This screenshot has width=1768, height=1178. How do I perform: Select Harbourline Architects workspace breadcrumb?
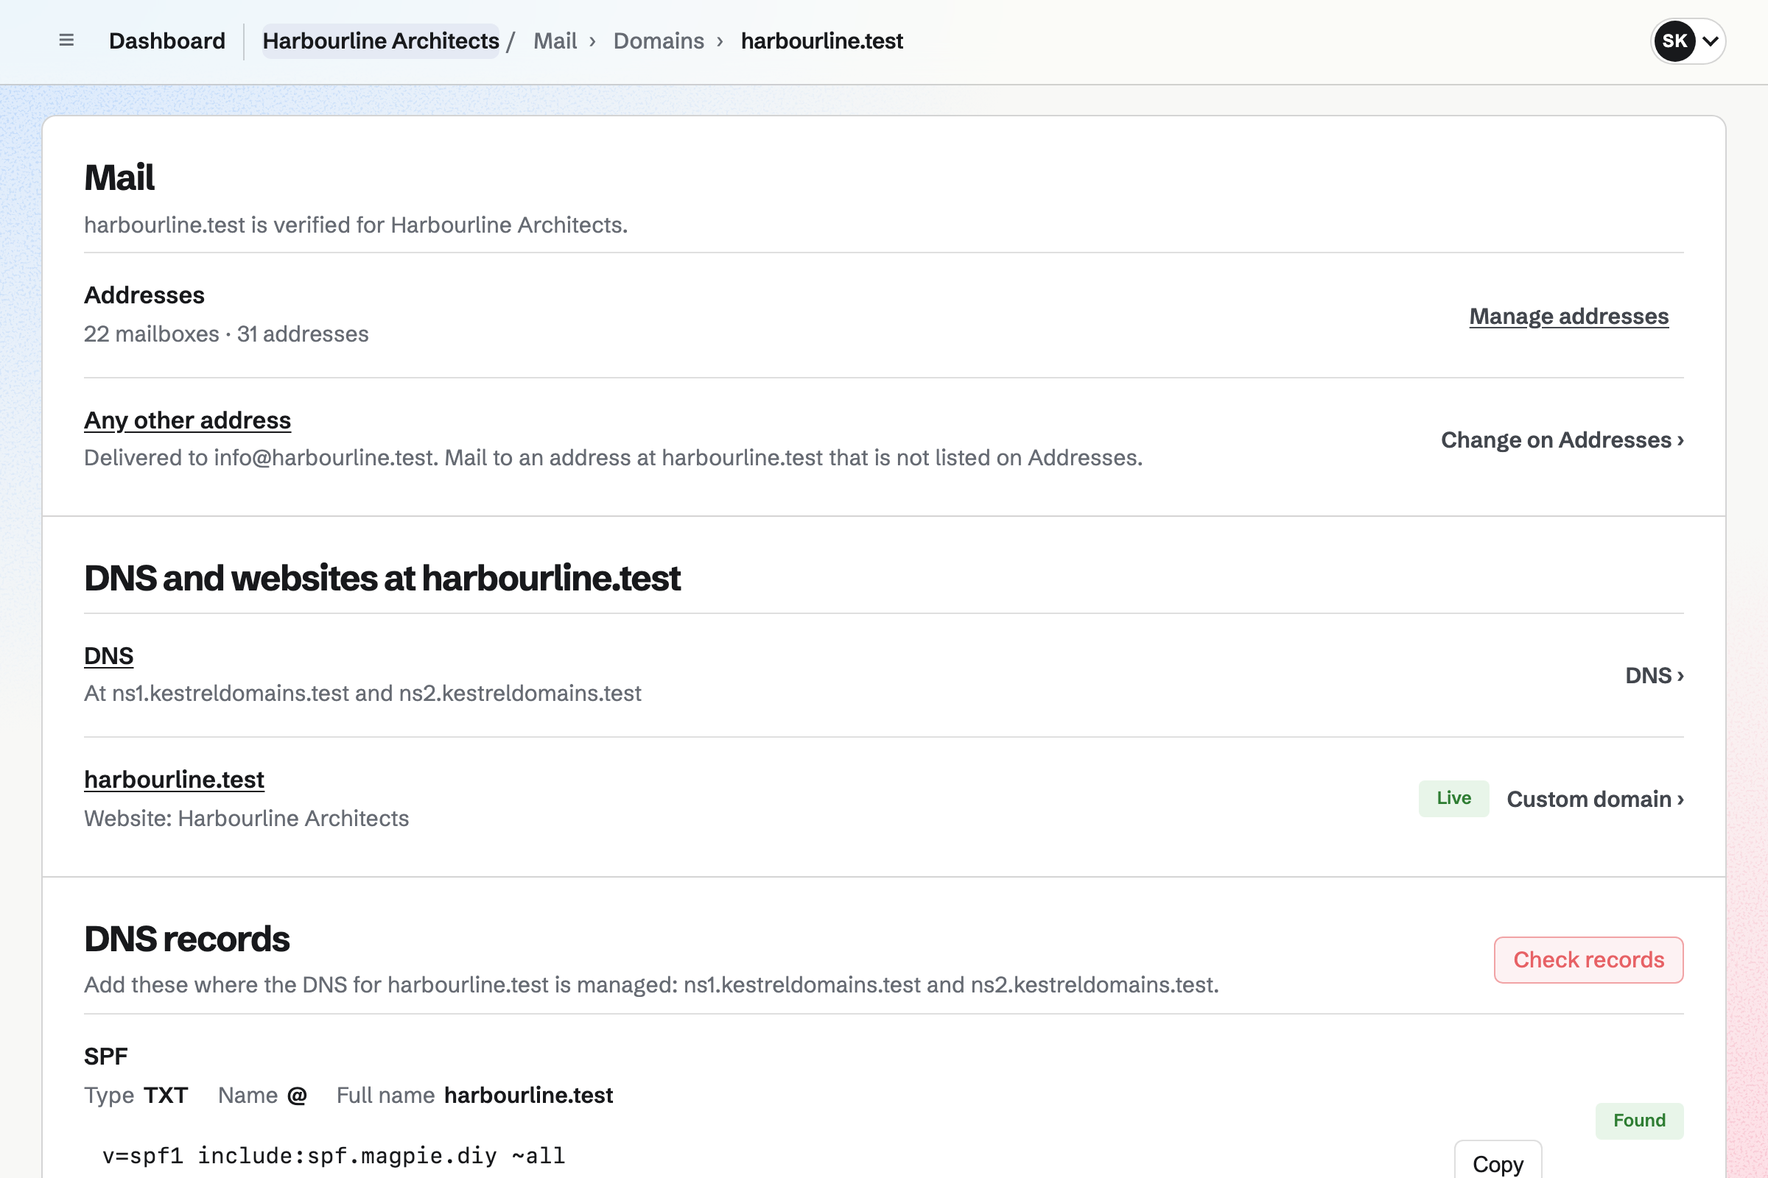380,40
